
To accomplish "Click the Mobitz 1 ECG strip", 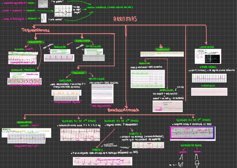I will click(x=102, y=161).
